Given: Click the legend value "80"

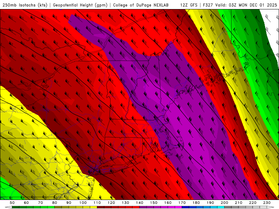Looking at the screenshot, I should pos(55,203).
